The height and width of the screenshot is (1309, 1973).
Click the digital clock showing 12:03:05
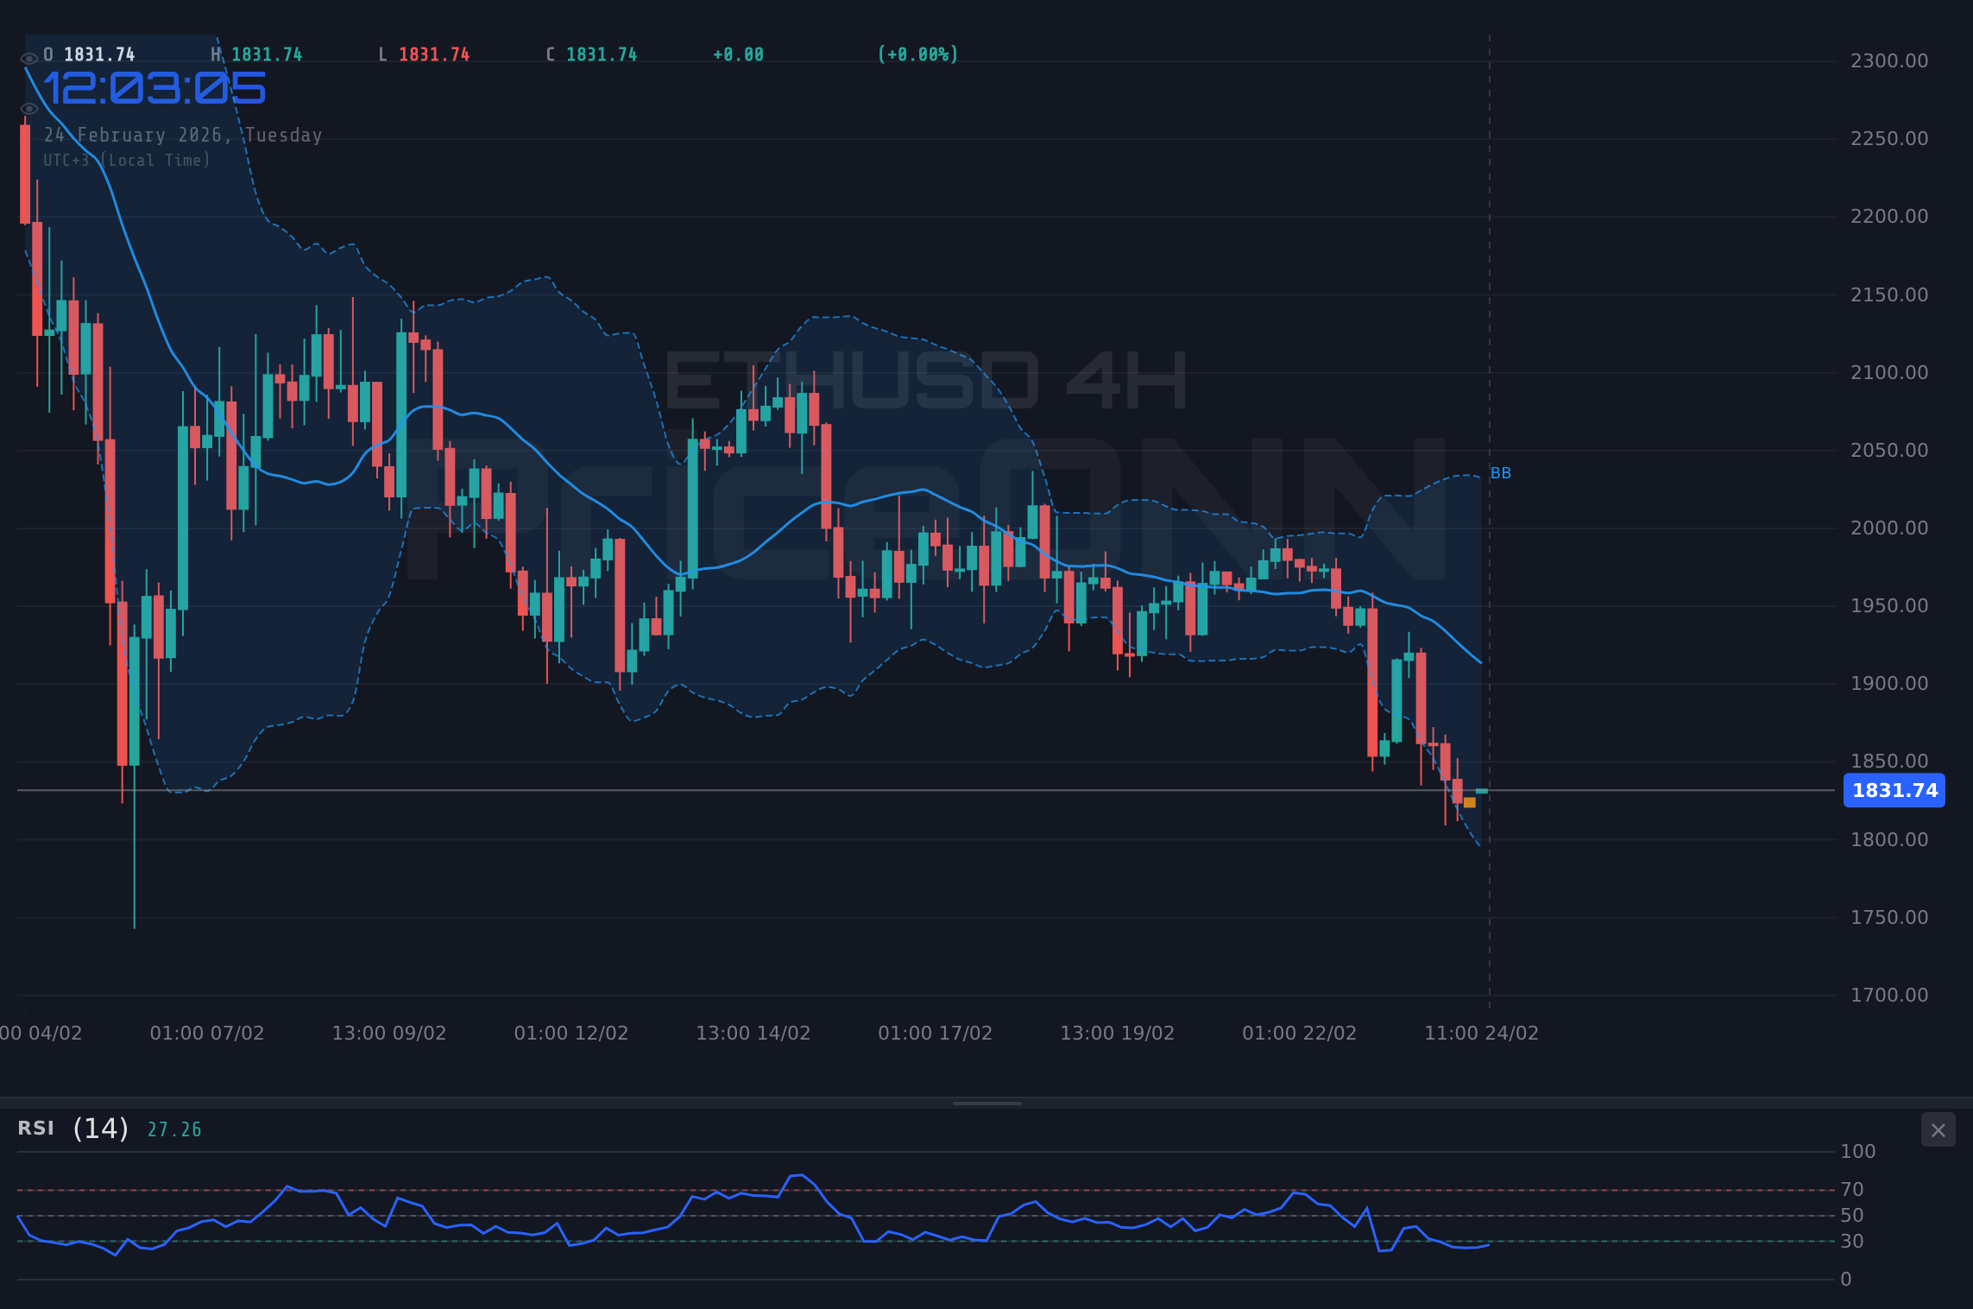pyautogui.click(x=154, y=88)
